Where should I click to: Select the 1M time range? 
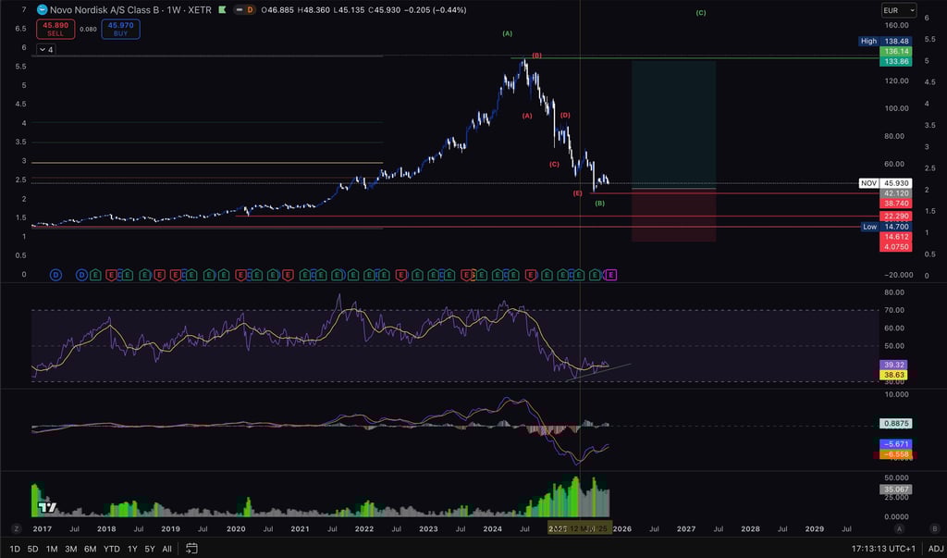(52, 549)
